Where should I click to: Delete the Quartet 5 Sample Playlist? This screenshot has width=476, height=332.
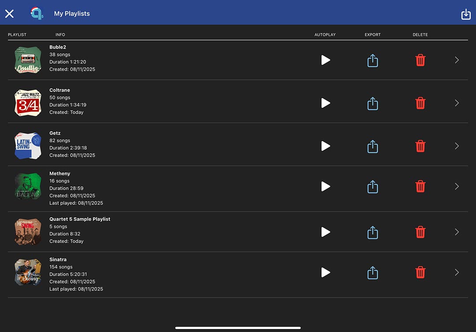(x=420, y=232)
